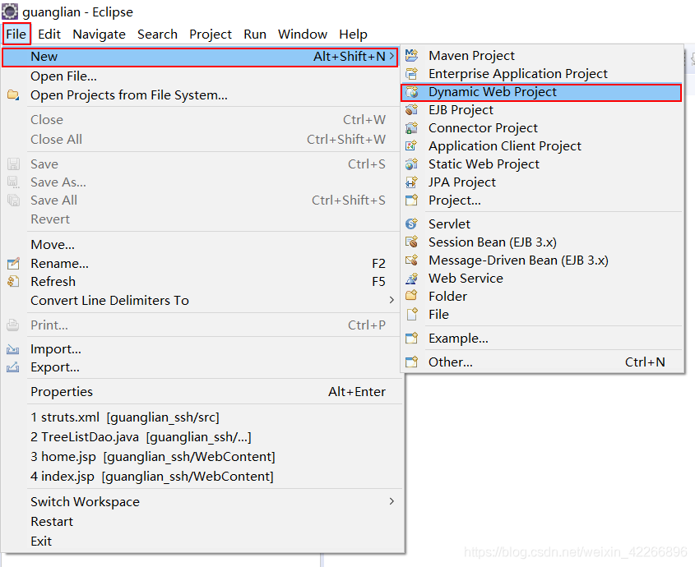Select Open Projects from File System...

coord(202,94)
